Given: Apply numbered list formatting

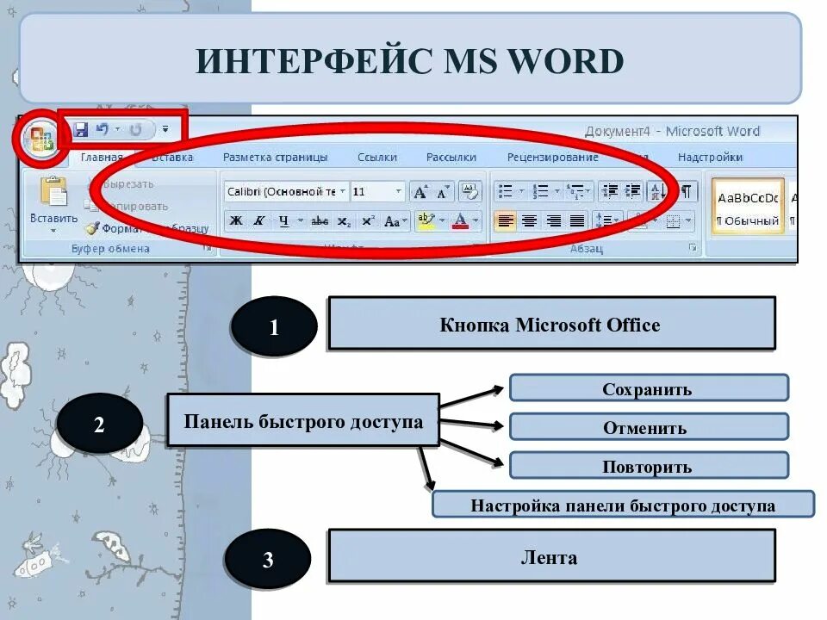Looking at the screenshot, I should tap(540, 191).
